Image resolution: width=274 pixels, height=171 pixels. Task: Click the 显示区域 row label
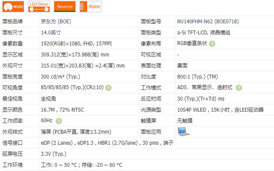[x=12, y=55]
